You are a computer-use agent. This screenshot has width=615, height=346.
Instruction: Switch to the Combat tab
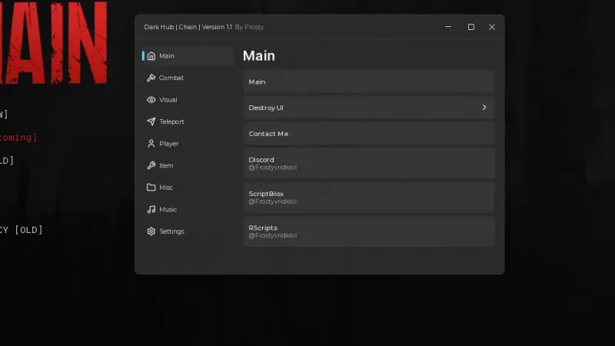(171, 78)
